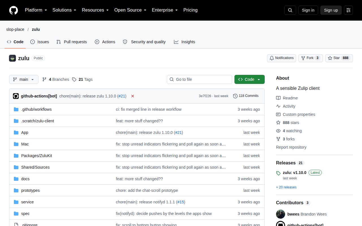This screenshot has width=362, height=226.
Task: Click the folder icon for service
Action: click(x=16, y=202)
